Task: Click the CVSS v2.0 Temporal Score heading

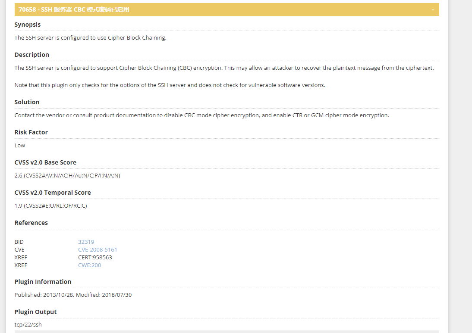Action: point(53,193)
